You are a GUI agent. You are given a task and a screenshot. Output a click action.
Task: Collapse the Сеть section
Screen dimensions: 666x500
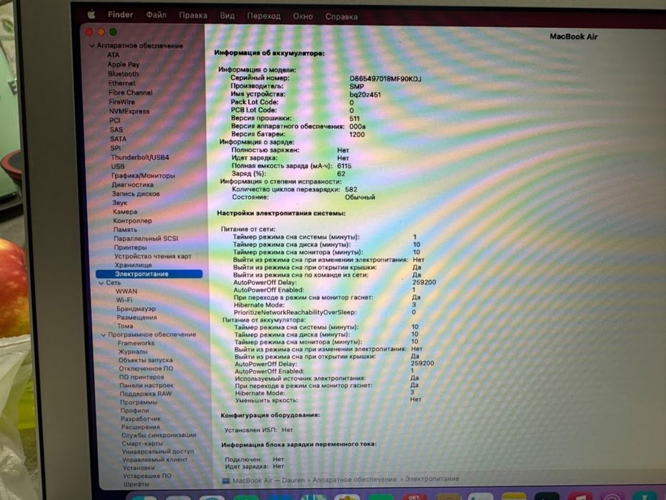[x=101, y=283]
